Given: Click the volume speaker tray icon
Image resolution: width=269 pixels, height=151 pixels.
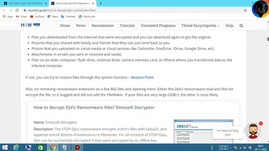Looking at the screenshot, I should (x=245, y=148).
